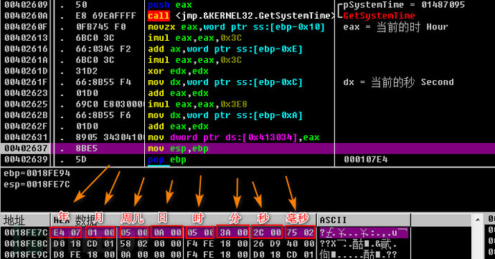This screenshot has width=495, height=259.
Task: Click the 'pSystemTime = 01487095' comment
Action: click(x=404, y=5)
